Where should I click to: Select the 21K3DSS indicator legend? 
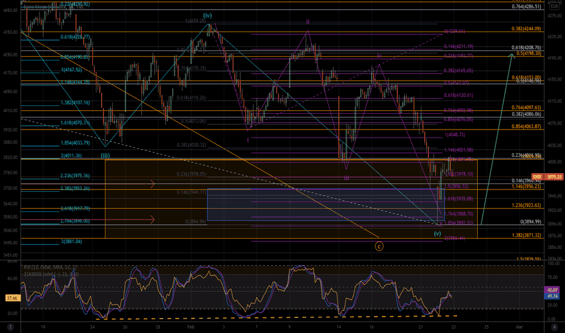(x=51, y=274)
